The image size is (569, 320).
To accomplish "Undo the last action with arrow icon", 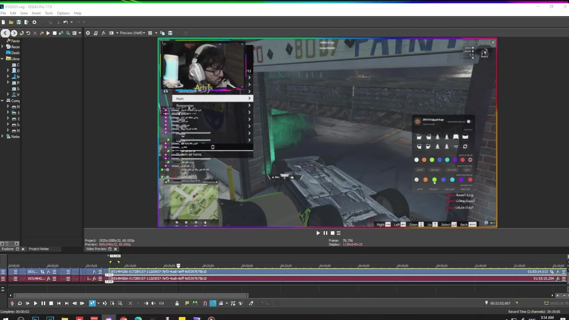I will click(65, 22).
